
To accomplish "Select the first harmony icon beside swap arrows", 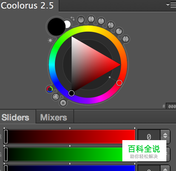I will pos(81,20).
